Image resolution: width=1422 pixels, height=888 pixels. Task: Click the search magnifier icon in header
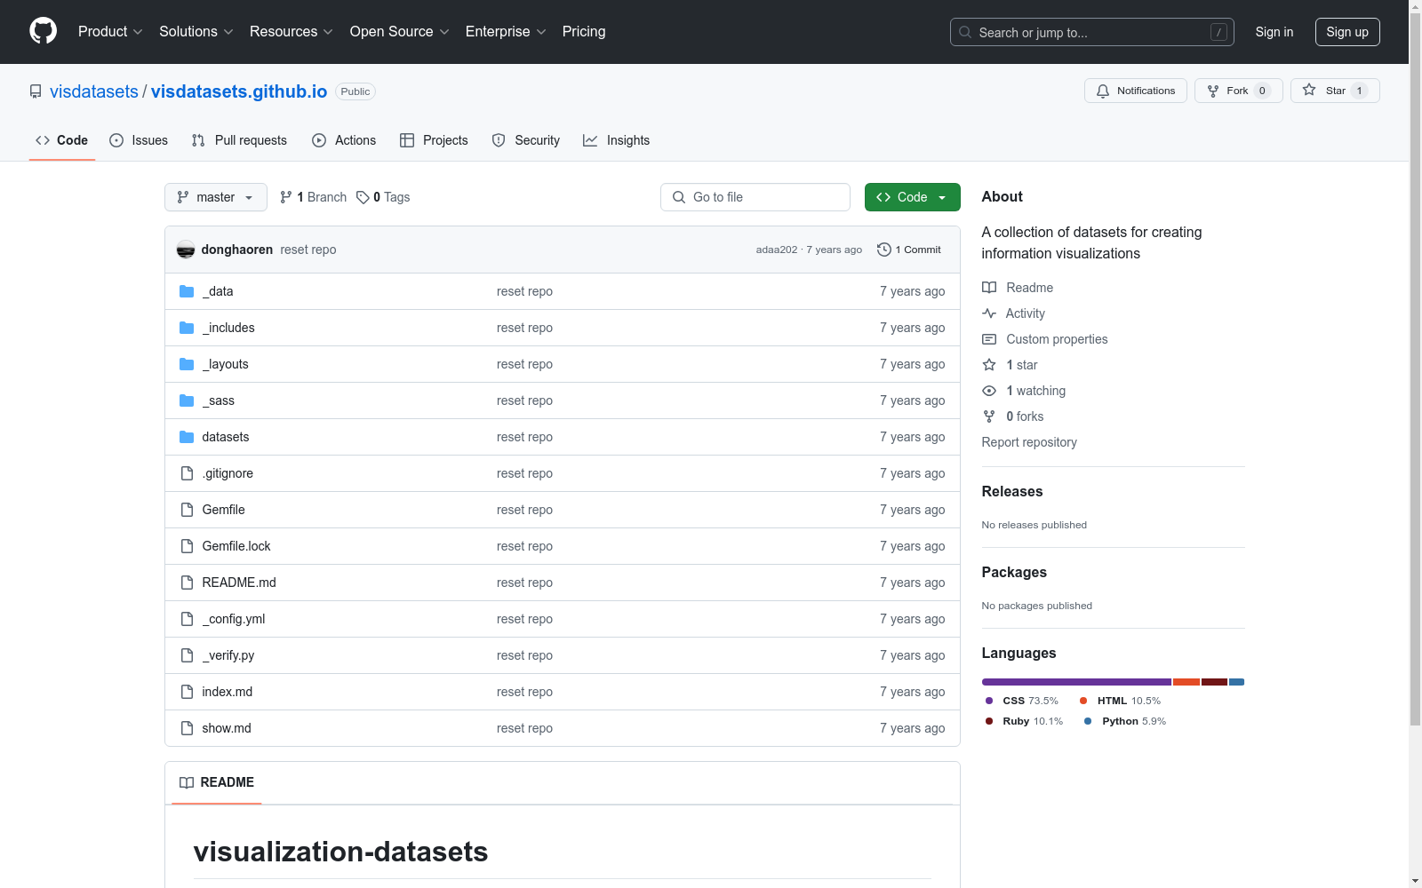[965, 32]
